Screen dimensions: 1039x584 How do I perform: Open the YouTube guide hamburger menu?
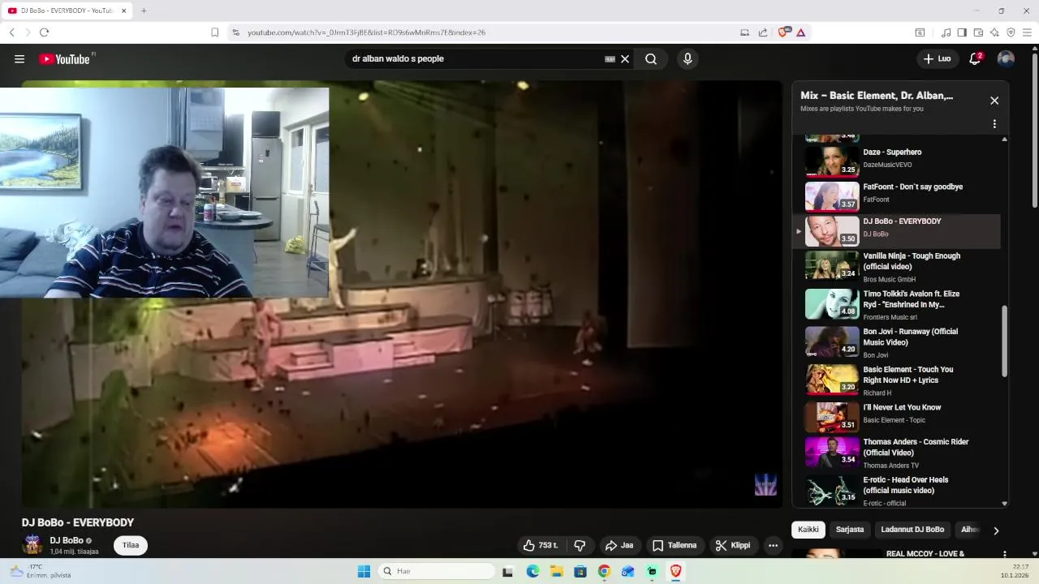point(19,58)
